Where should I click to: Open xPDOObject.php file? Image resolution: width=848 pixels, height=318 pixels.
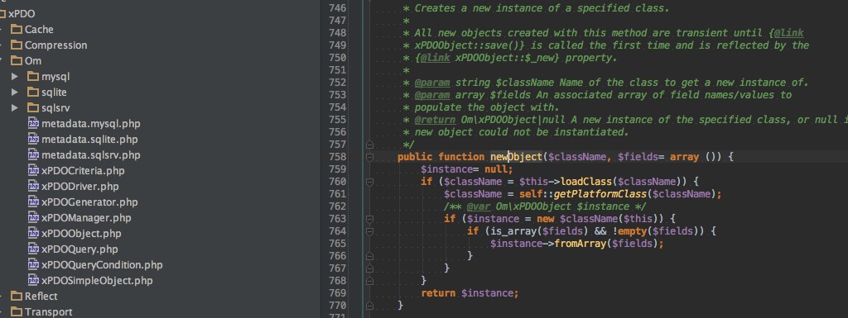point(82,234)
